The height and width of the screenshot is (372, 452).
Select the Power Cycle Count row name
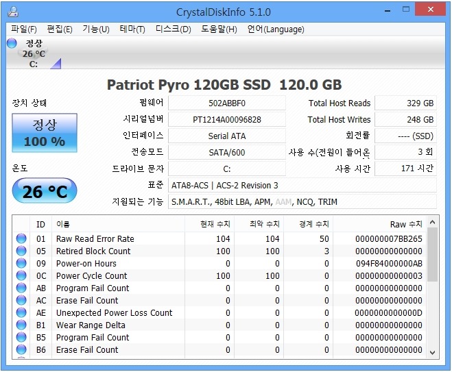click(x=92, y=276)
